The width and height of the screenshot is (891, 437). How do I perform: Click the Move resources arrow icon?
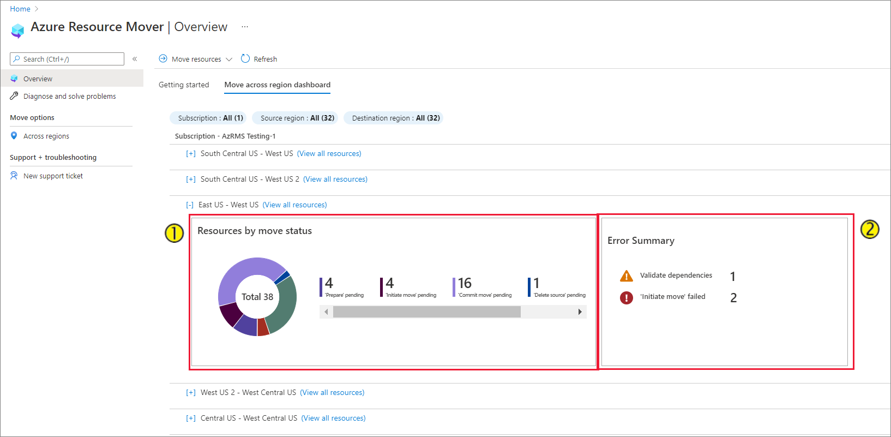(163, 58)
